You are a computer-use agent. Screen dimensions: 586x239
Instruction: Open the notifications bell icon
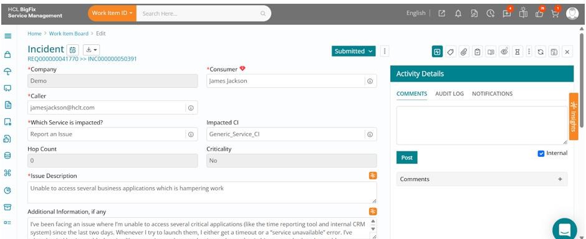[458, 14]
